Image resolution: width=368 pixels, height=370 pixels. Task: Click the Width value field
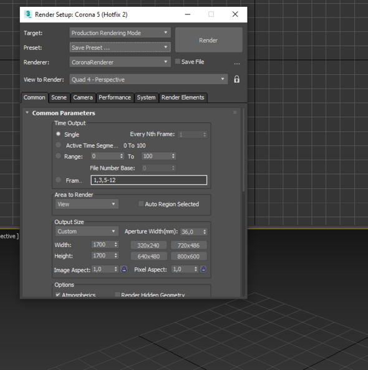coord(103,245)
